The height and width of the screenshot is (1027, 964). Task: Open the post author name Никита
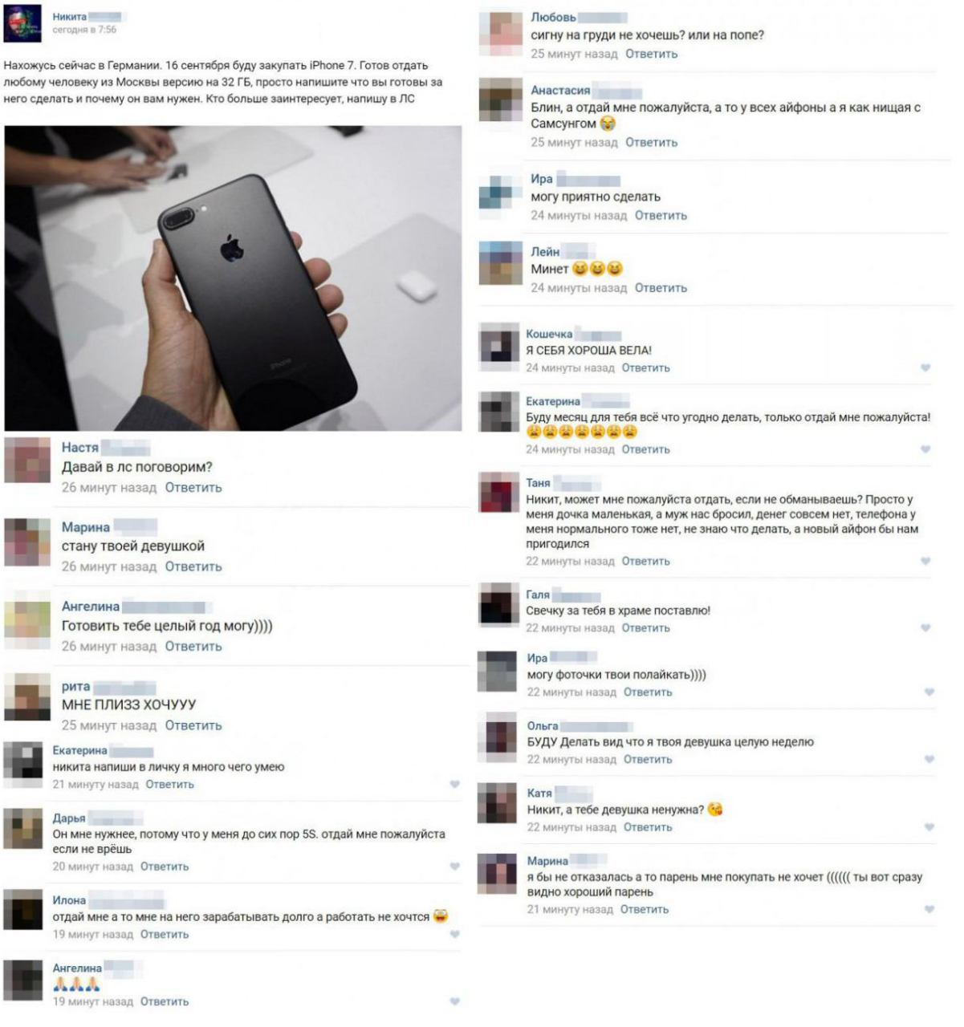(70, 16)
